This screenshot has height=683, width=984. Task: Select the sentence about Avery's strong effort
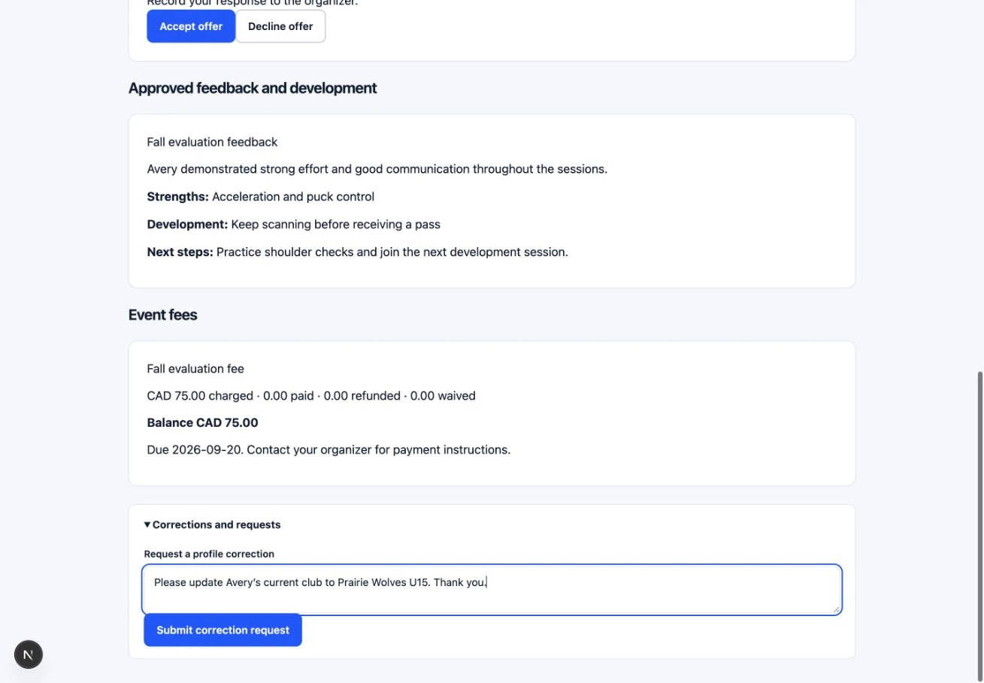pyautogui.click(x=377, y=169)
